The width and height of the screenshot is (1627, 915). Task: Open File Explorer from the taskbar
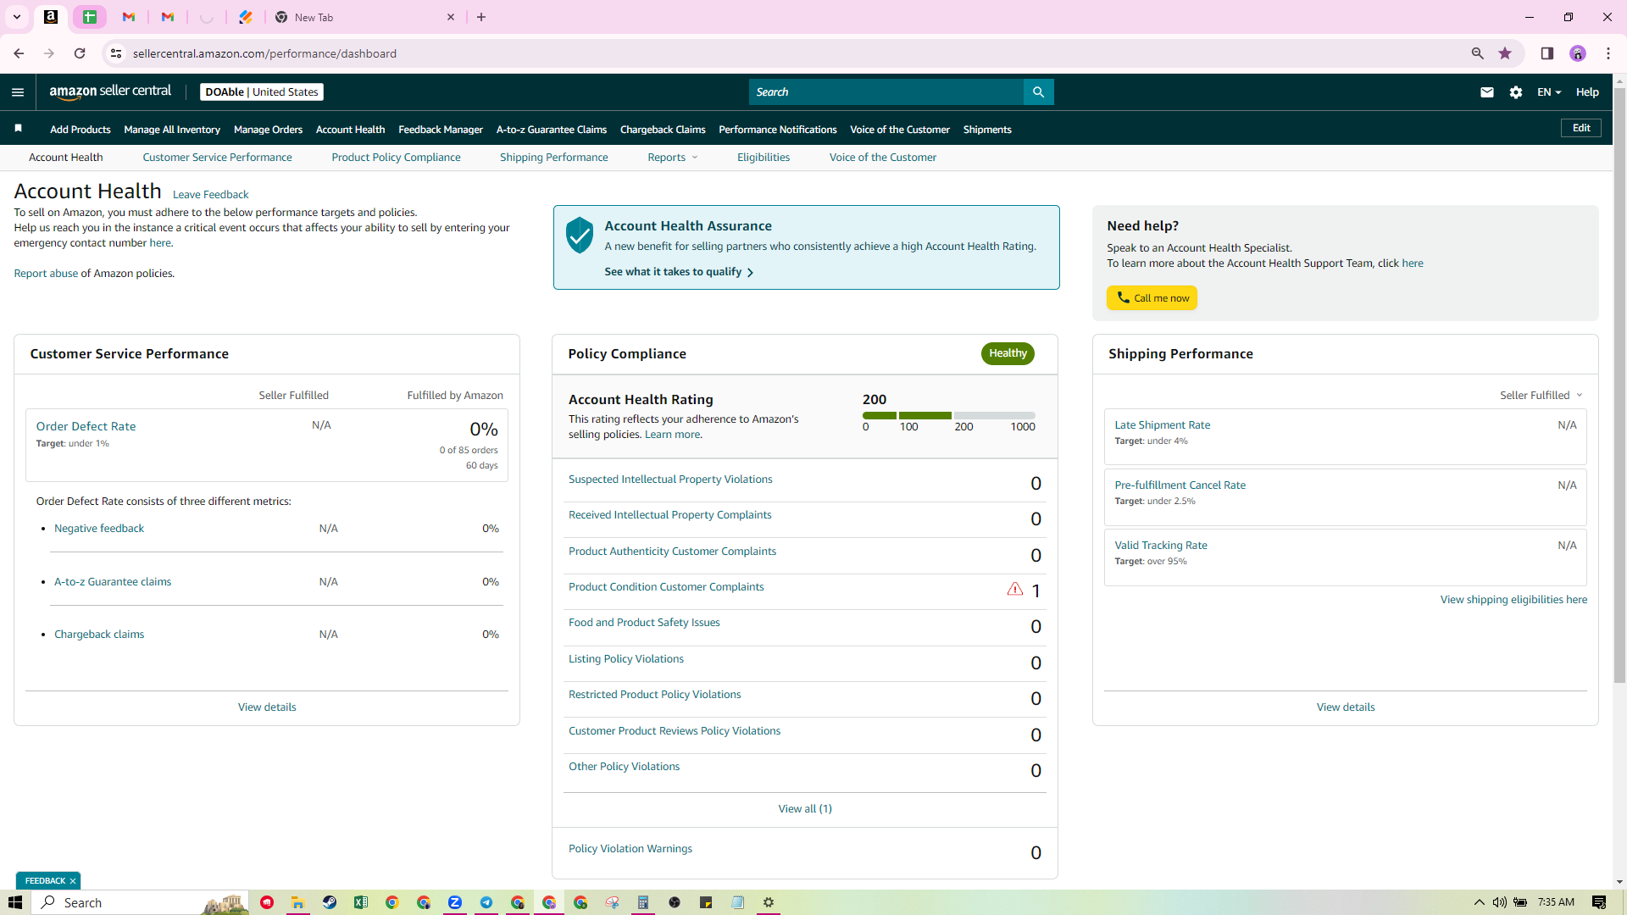tap(298, 902)
